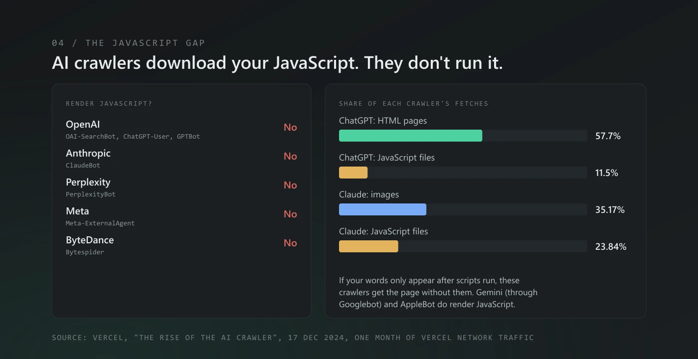
Task: Click the Vercel source citation footer
Action: pyautogui.click(x=293, y=338)
